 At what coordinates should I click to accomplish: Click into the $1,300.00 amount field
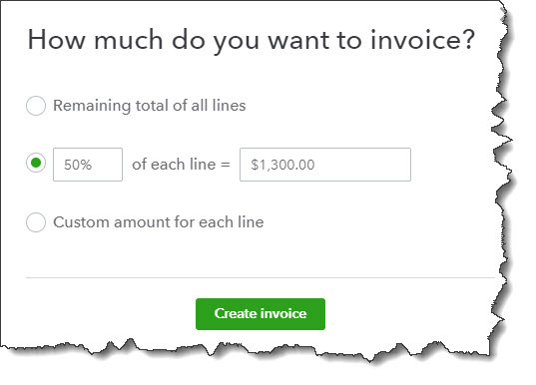point(325,165)
